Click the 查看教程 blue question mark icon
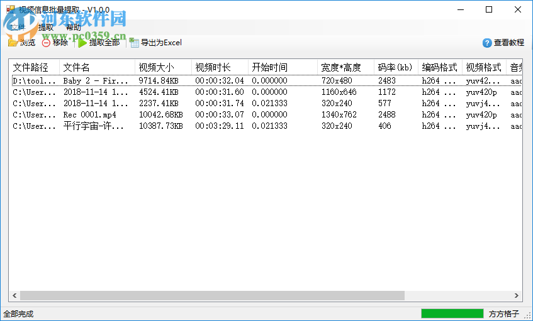The image size is (533, 321). point(487,43)
